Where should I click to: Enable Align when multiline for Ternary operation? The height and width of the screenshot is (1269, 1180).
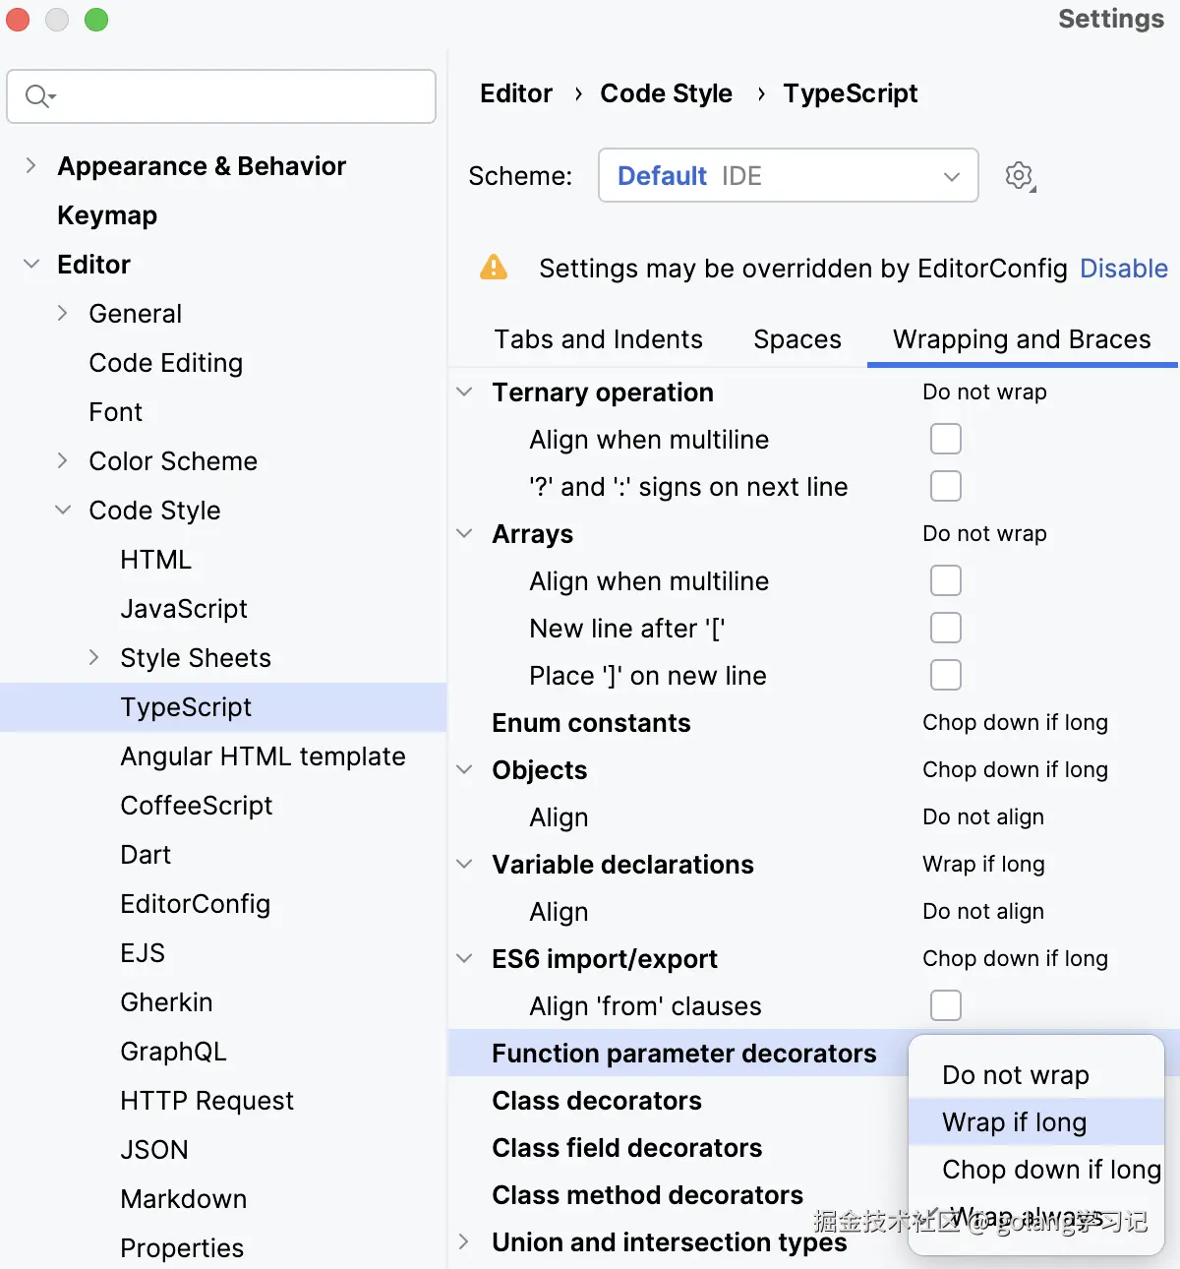(x=945, y=439)
